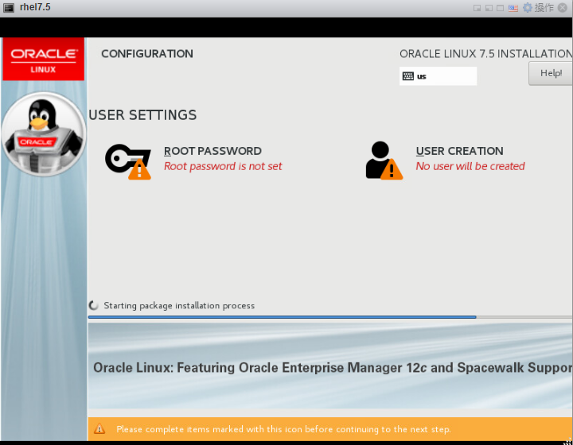Click the keyboard layout icon beside us

[407, 75]
